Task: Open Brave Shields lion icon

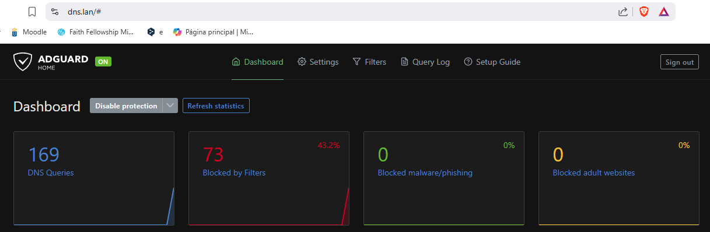Action: [643, 12]
